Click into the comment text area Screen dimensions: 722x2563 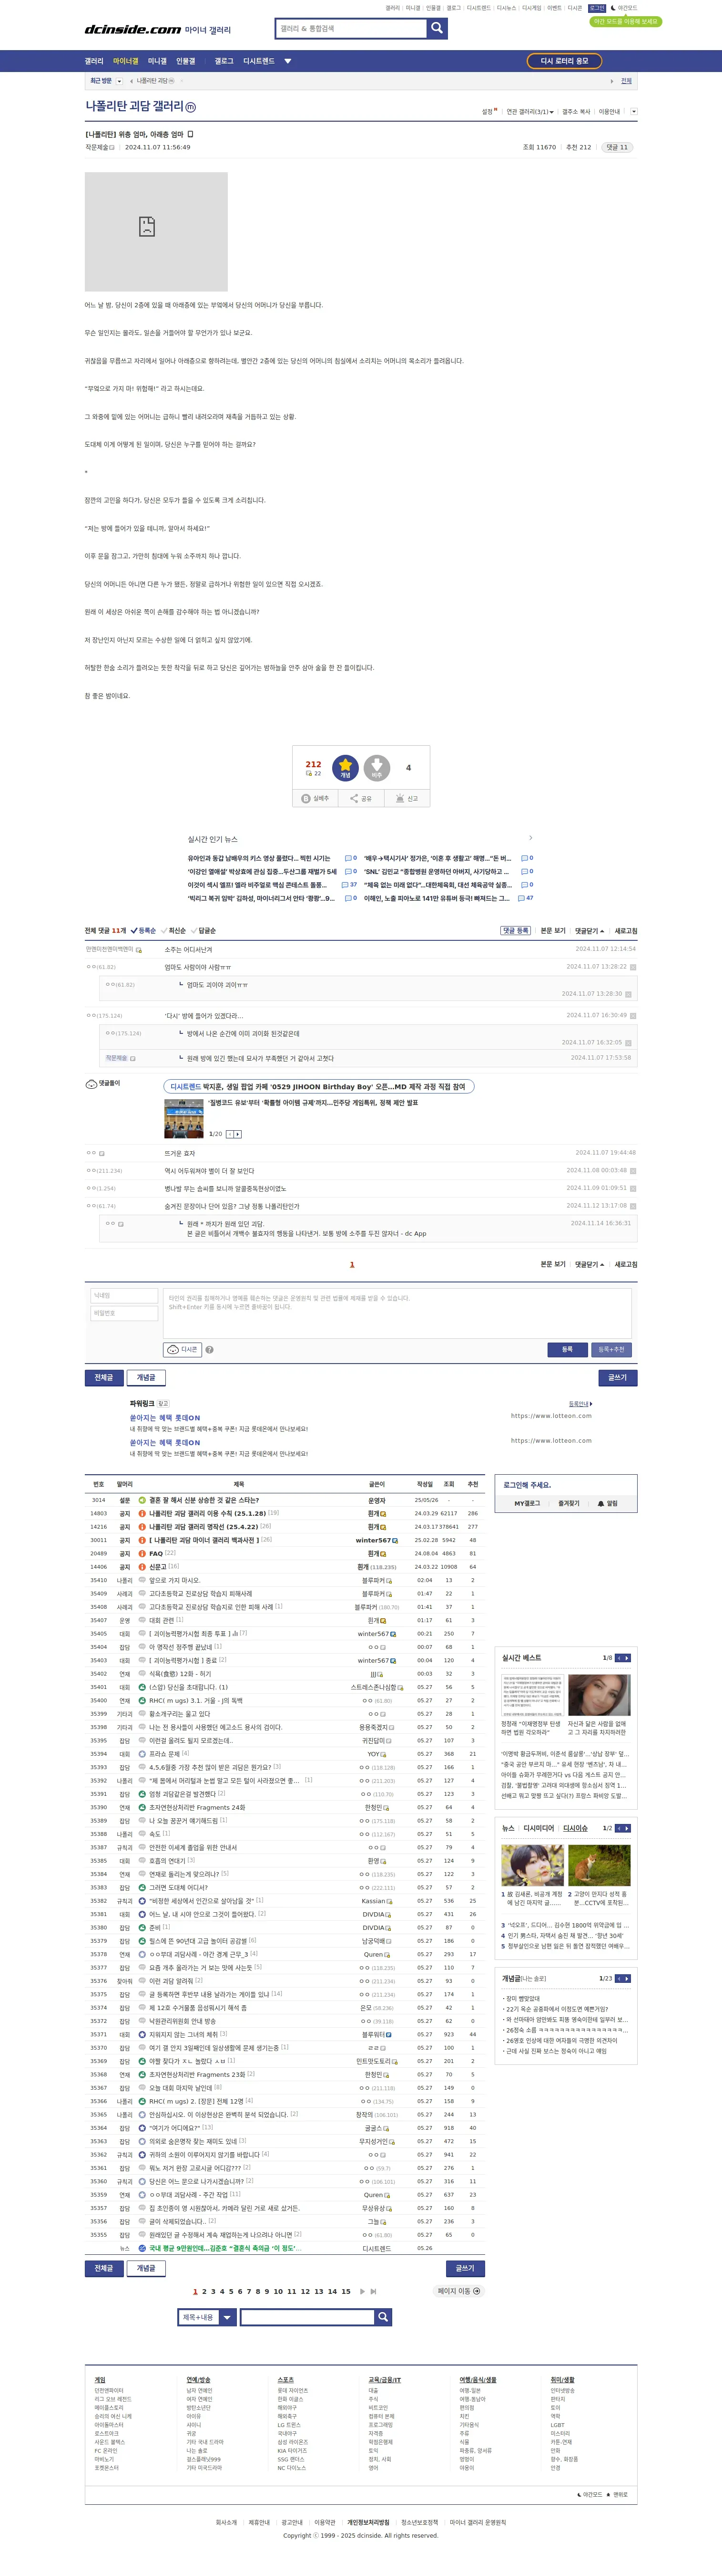(x=398, y=1313)
